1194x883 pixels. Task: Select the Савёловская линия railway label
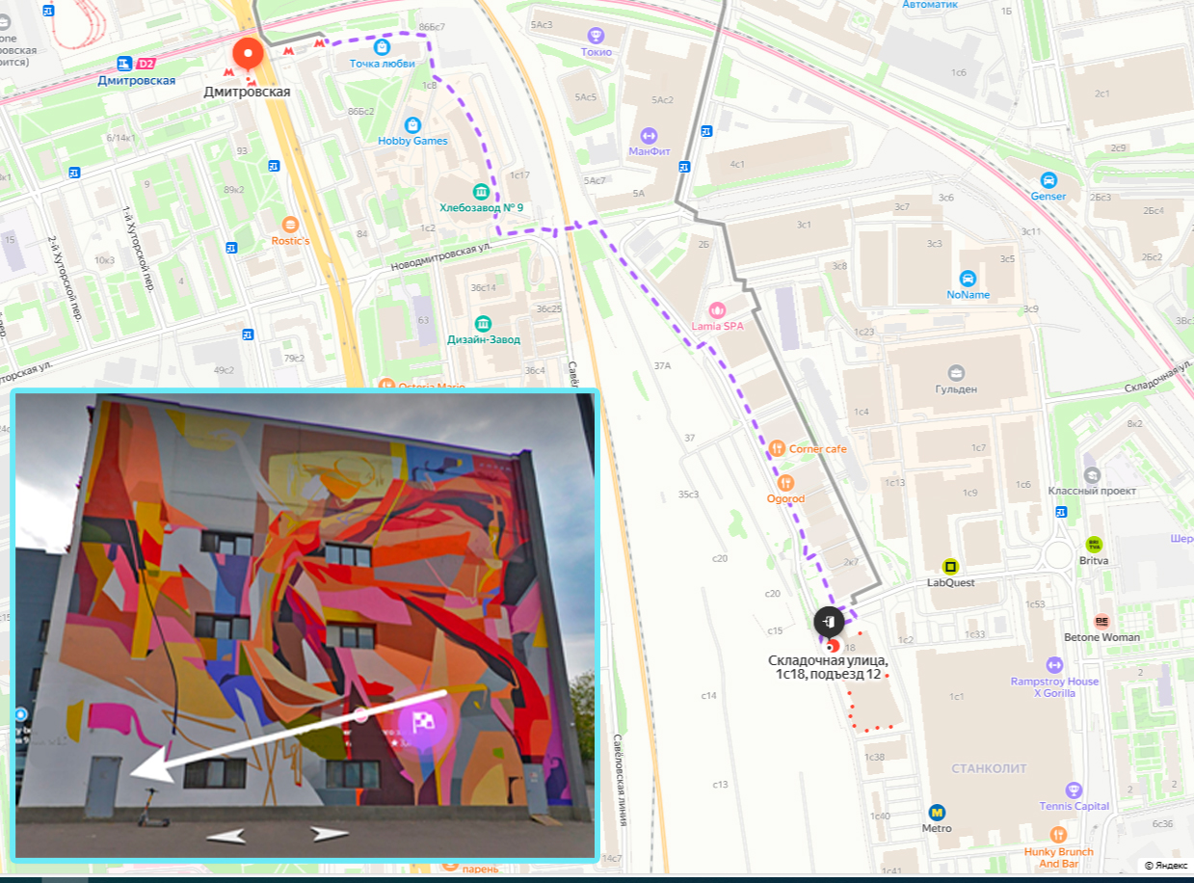(x=620, y=780)
